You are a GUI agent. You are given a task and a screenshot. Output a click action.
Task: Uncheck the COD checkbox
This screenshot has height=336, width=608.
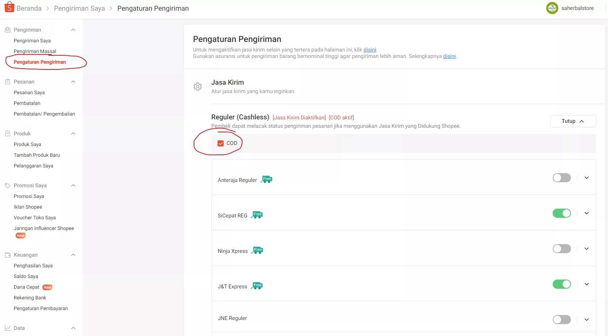pyautogui.click(x=220, y=143)
